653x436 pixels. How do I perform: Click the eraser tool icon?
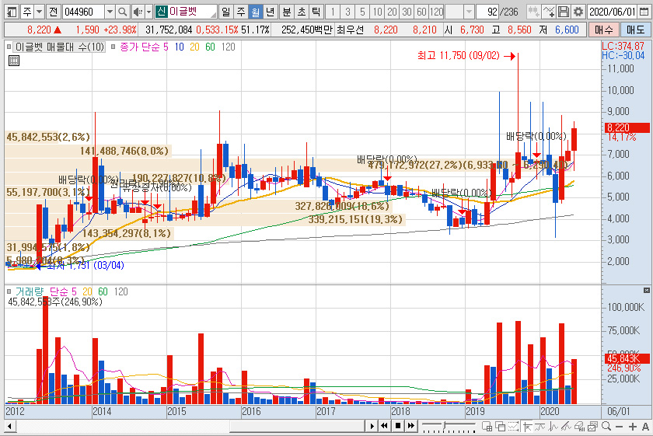pyautogui.click(x=579, y=426)
